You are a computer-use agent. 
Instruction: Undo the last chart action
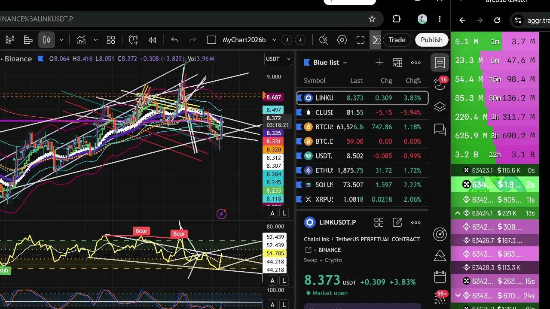click(174, 40)
